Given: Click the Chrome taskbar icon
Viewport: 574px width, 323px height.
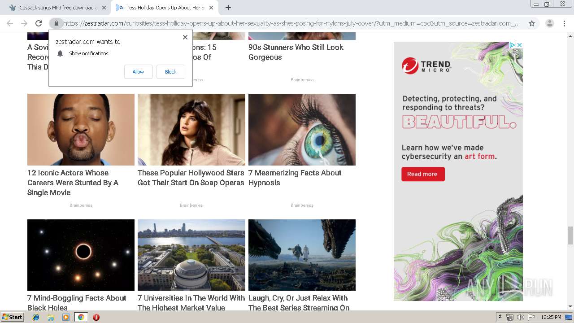Looking at the screenshot, I should 81,317.
